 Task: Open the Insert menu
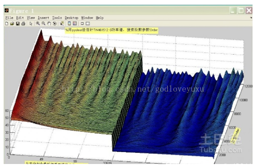(x=44, y=18)
